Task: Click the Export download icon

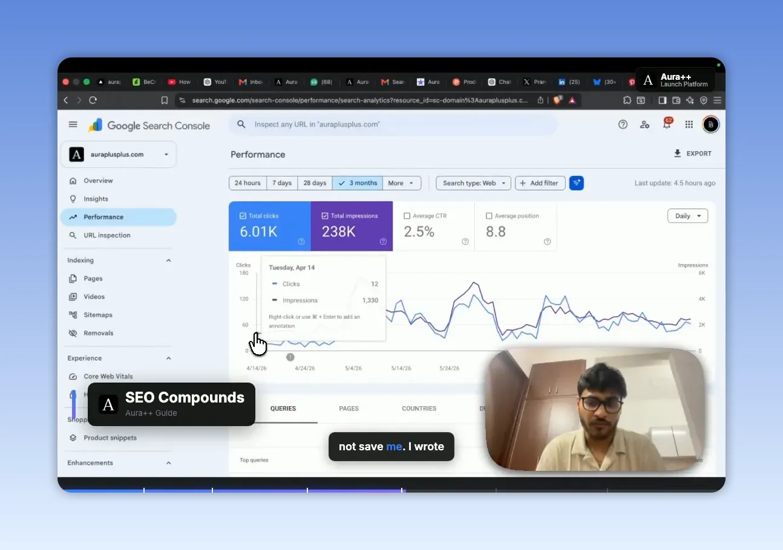Action: pyautogui.click(x=677, y=154)
